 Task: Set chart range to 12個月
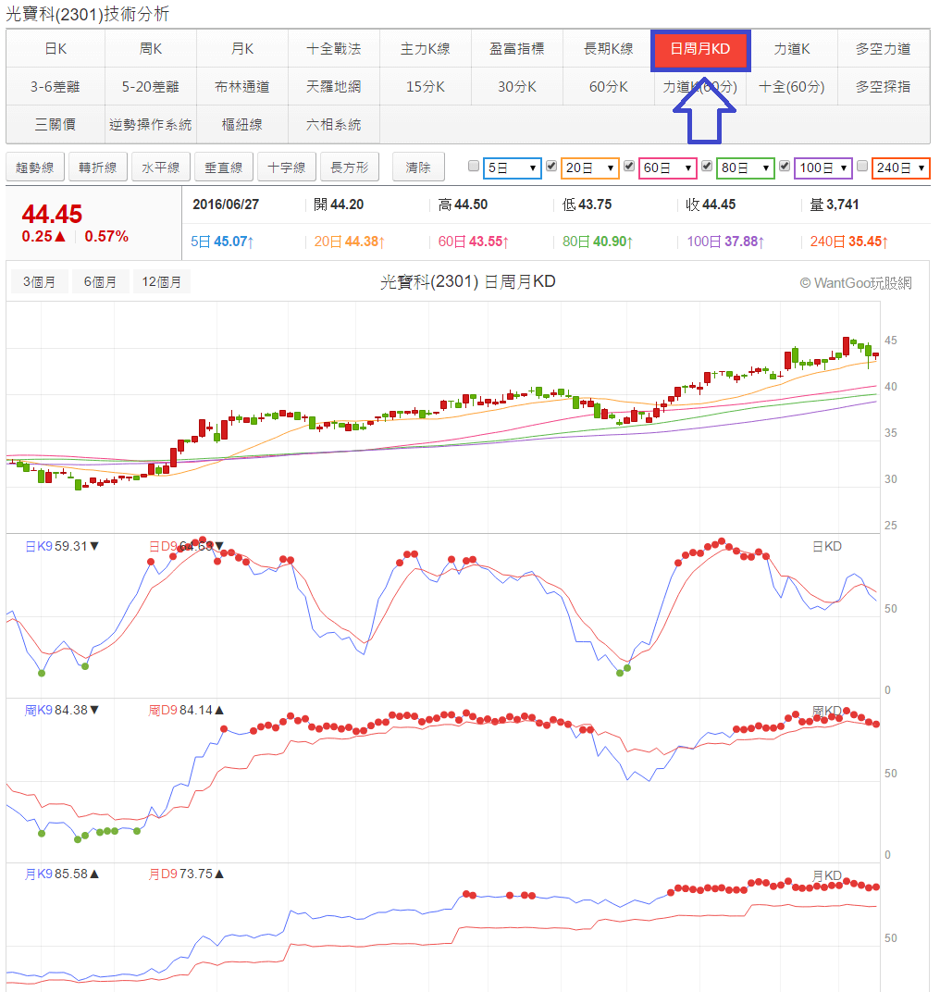(x=162, y=282)
